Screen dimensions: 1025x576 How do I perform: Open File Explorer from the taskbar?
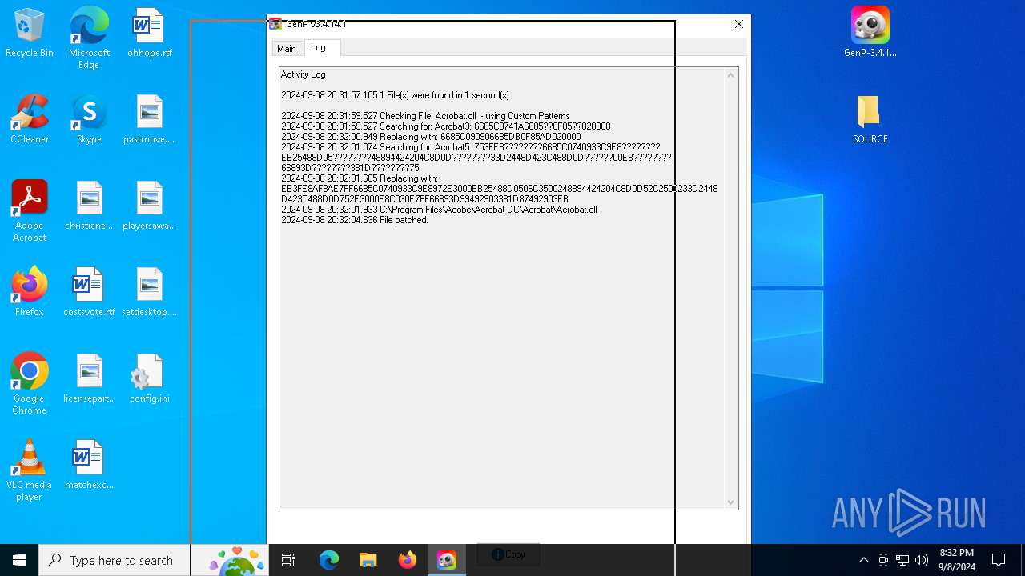(368, 560)
